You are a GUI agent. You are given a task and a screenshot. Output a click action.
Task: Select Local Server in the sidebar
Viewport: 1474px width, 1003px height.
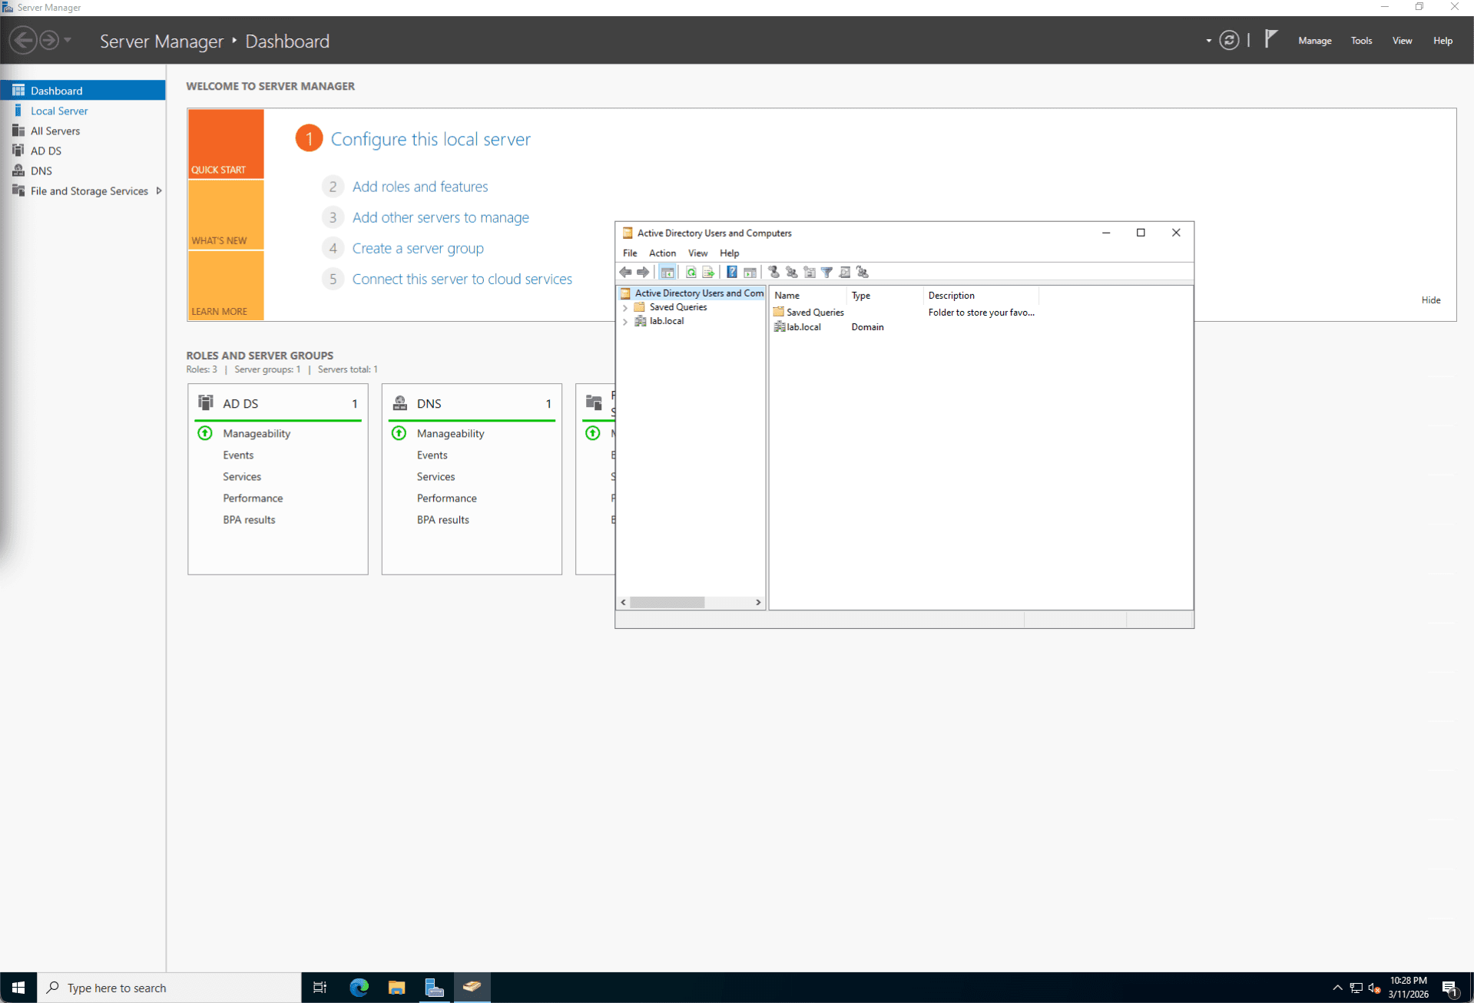coord(83,111)
